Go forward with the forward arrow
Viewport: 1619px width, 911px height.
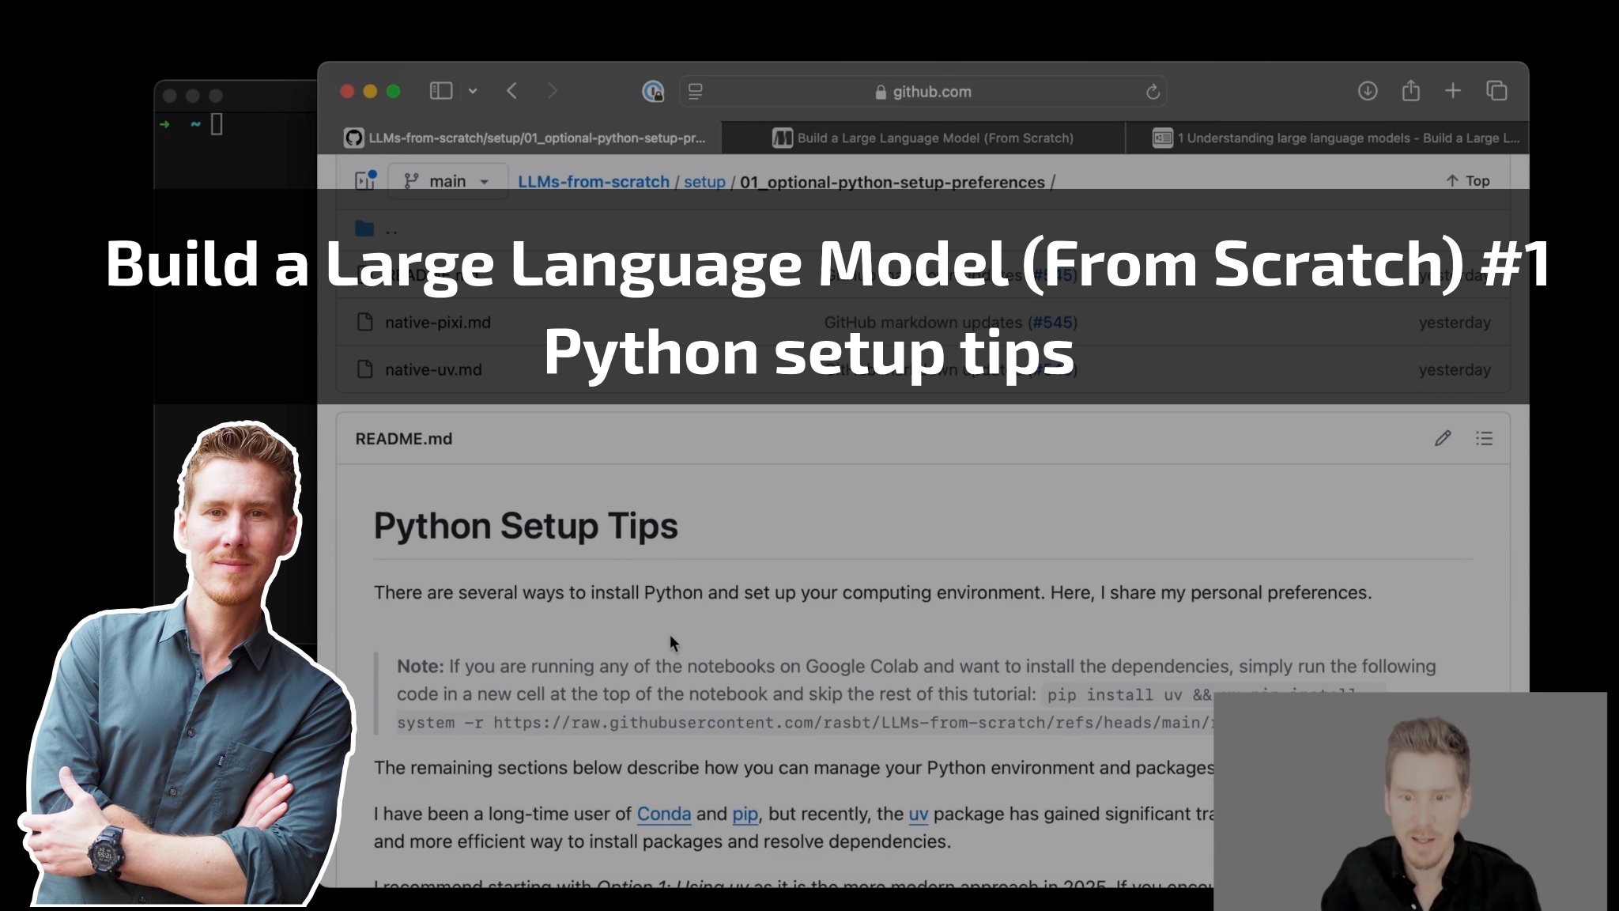click(x=553, y=91)
